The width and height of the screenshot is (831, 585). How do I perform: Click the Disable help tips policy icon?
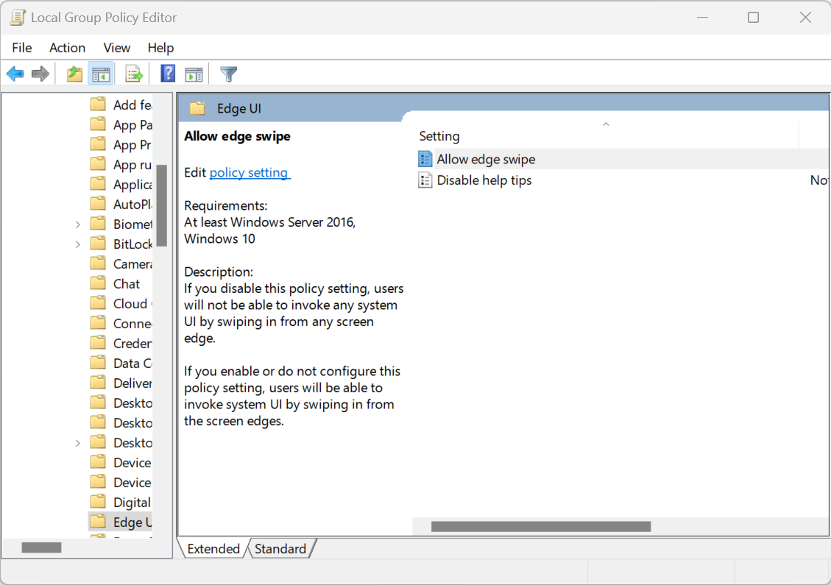pyautogui.click(x=425, y=180)
